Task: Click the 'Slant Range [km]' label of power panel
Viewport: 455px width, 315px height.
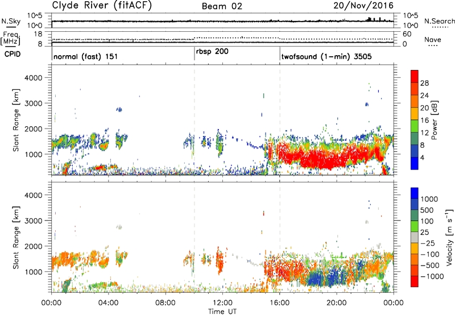Action: 16,120
